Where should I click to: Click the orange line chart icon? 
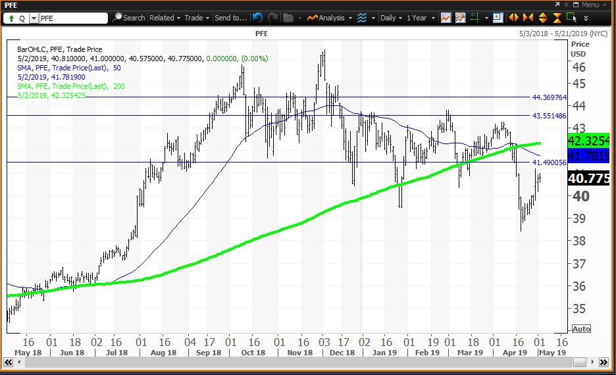446,18
